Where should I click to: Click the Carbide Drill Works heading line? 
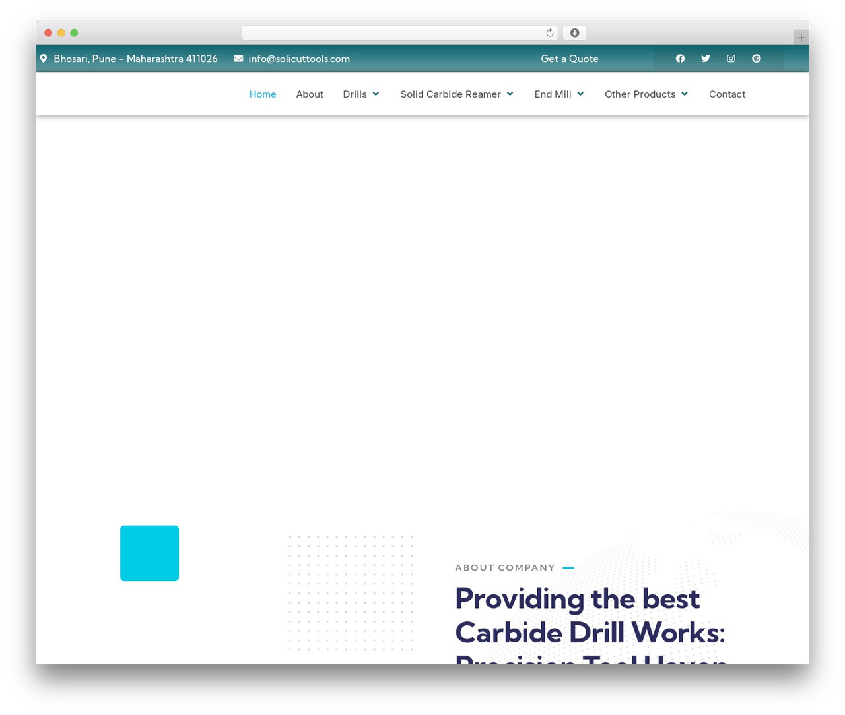(x=590, y=633)
